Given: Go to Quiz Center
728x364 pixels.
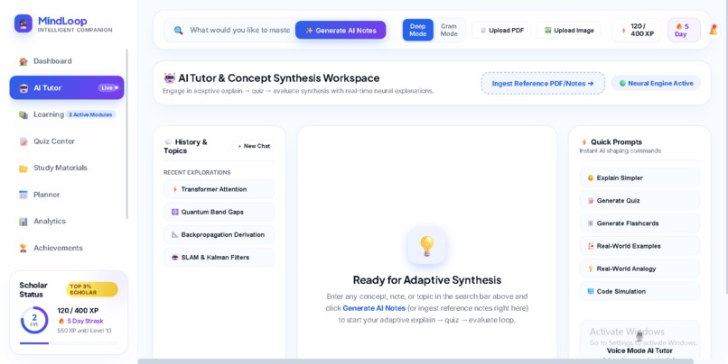Looking at the screenshot, I should coord(67,141).
